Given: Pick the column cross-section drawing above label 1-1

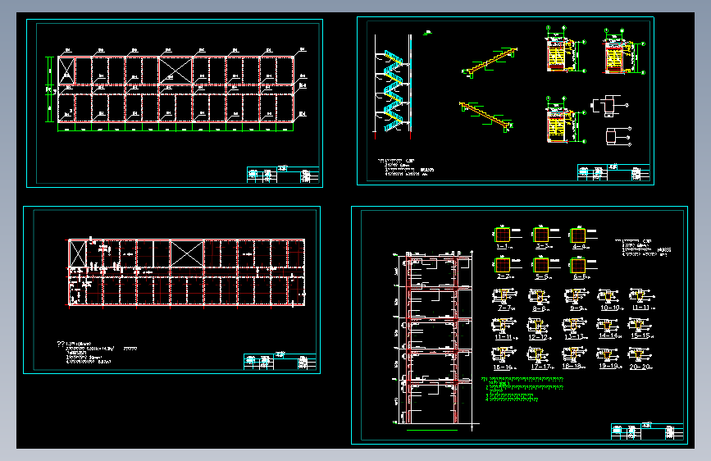Looking at the screenshot, I should (503, 235).
